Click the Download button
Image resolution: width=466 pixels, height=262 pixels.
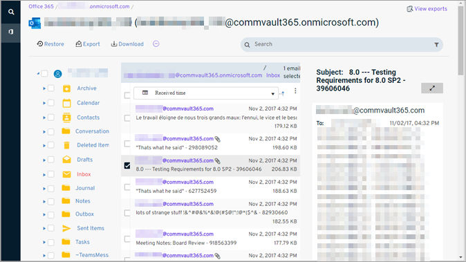pyautogui.click(x=127, y=44)
